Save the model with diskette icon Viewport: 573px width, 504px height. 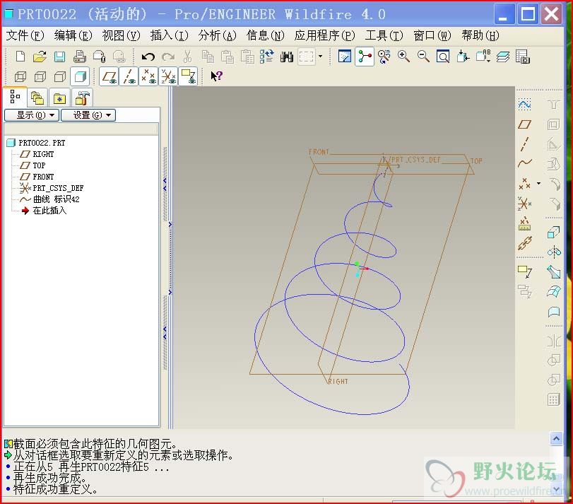point(59,57)
